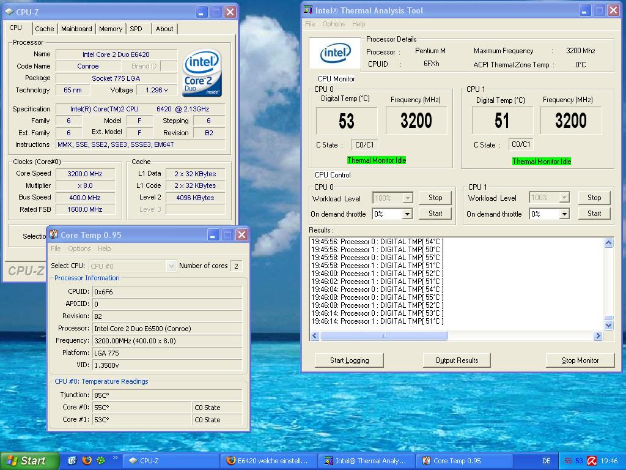Image resolution: width=626 pixels, height=470 pixels.
Task: Open Options menu in Core Temp
Action: click(x=79, y=248)
